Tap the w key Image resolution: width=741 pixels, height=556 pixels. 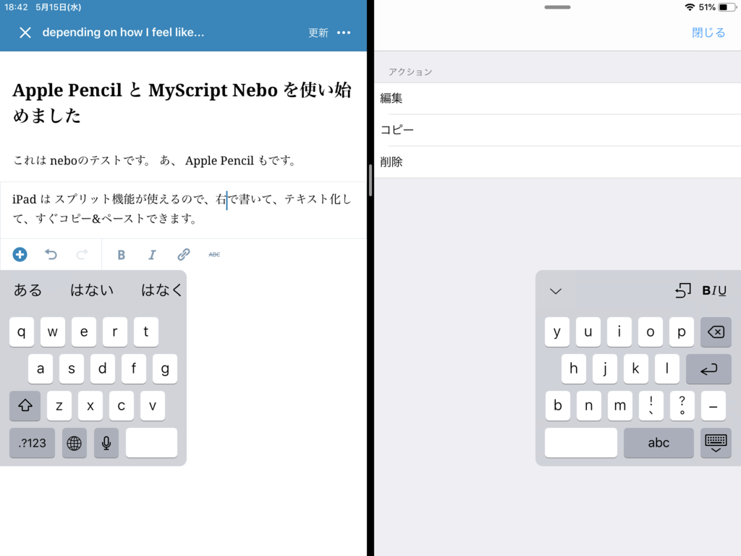tap(52, 332)
